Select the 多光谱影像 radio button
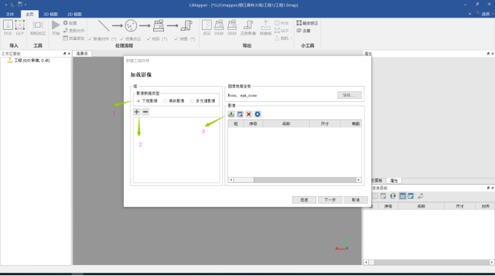The height and width of the screenshot is (276, 495). tap(192, 101)
